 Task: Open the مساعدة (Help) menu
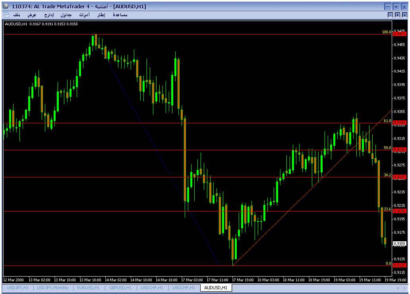tap(120, 15)
